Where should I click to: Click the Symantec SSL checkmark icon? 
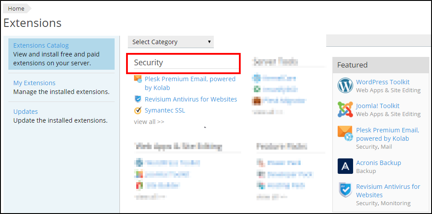pos(138,110)
